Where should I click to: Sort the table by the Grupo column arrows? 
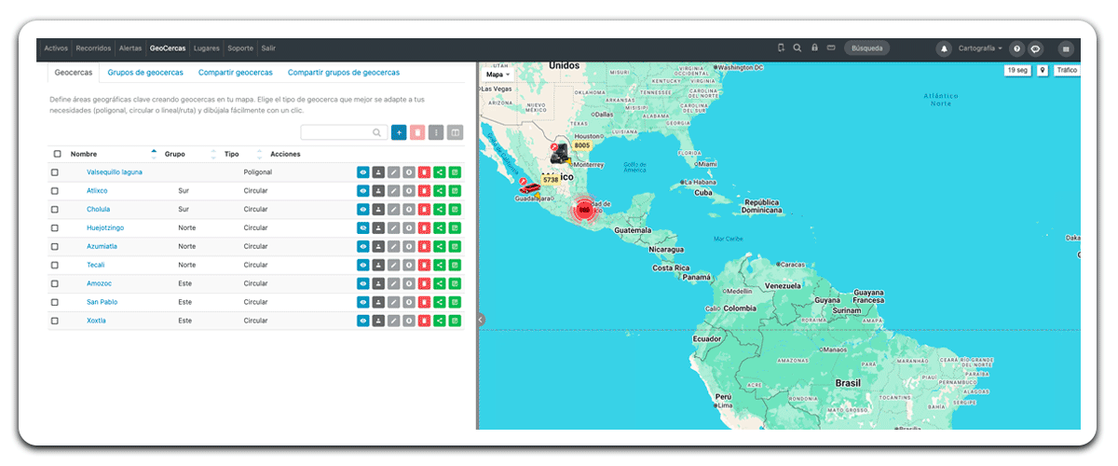(213, 154)
